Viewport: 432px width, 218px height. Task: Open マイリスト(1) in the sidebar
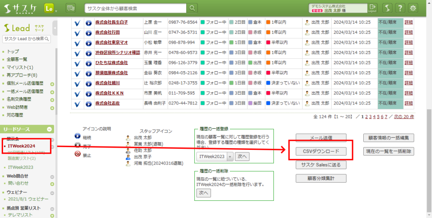[20, 67]
